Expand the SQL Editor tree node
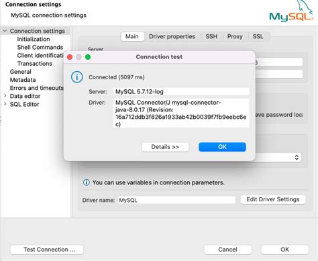This screenshot has height=261, width=318. click(x=5, y=104)
